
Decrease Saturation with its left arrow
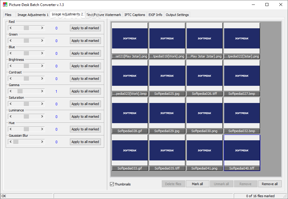coord(11,104)
